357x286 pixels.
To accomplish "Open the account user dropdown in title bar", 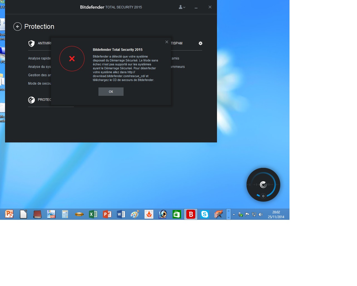I will [182, 7].
